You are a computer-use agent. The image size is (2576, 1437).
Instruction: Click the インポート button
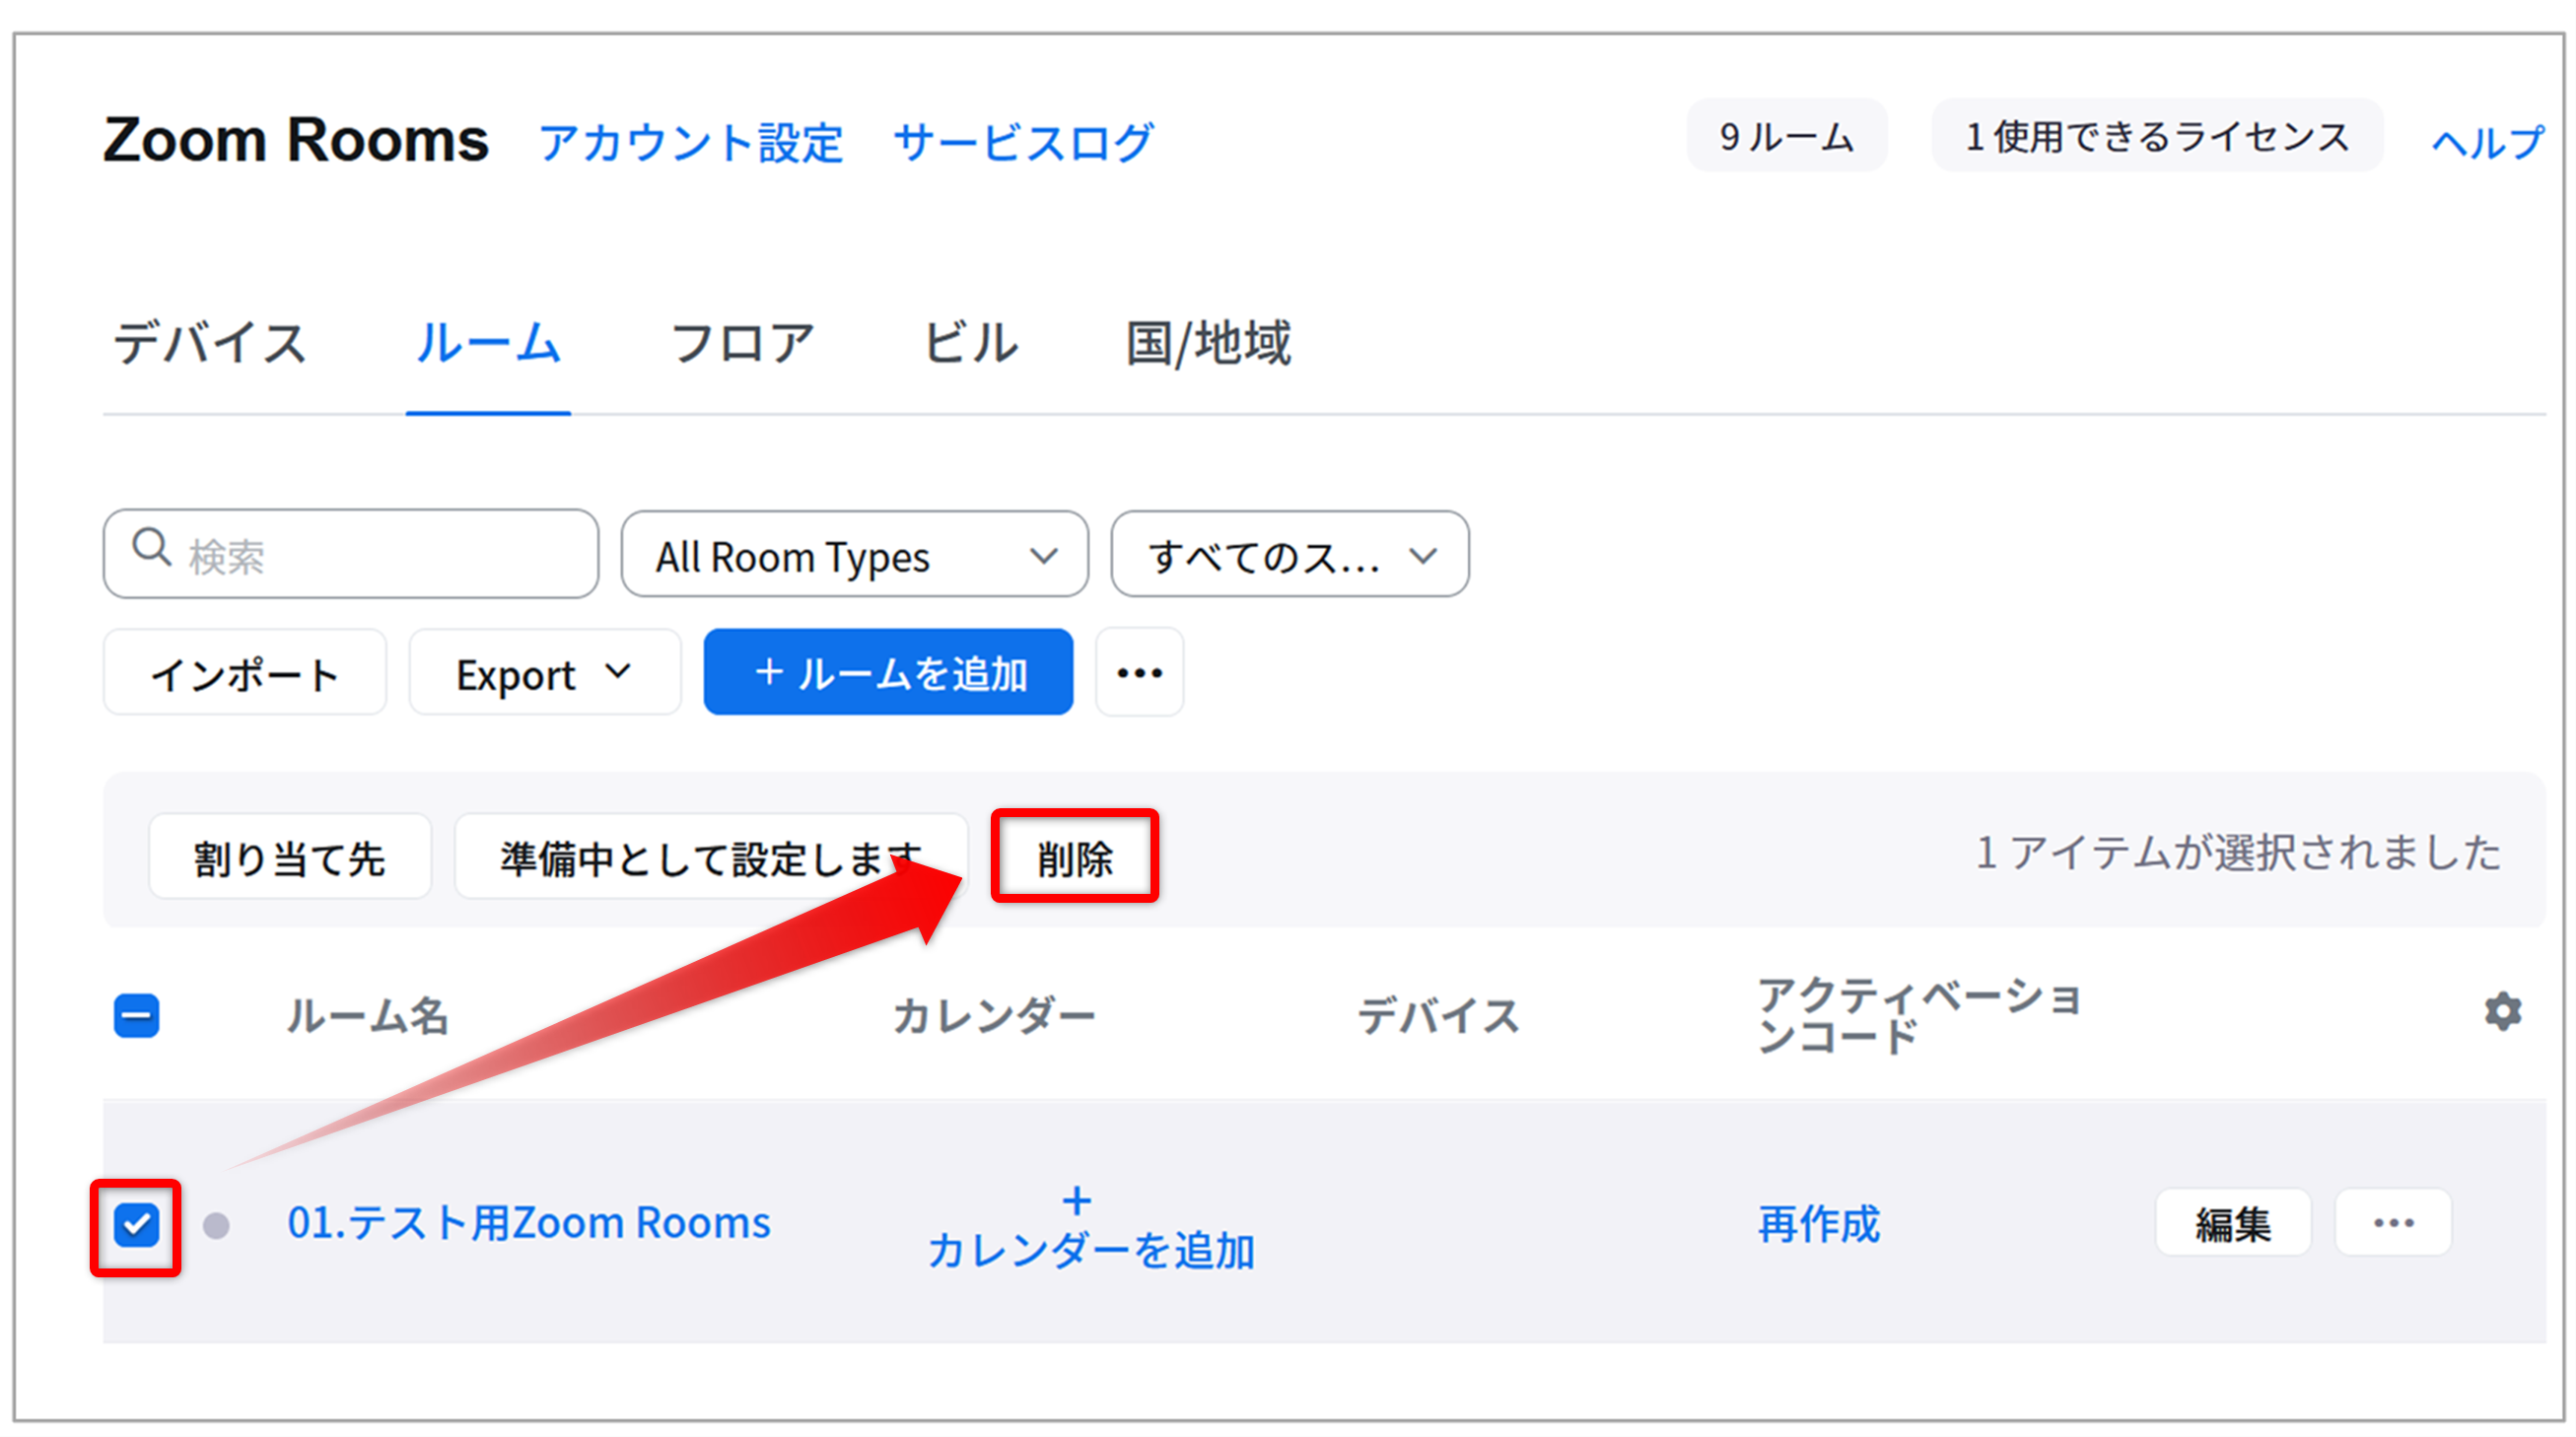[x=245, y=672]
